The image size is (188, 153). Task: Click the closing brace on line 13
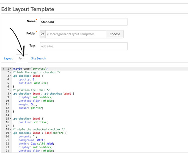[13, 112]
